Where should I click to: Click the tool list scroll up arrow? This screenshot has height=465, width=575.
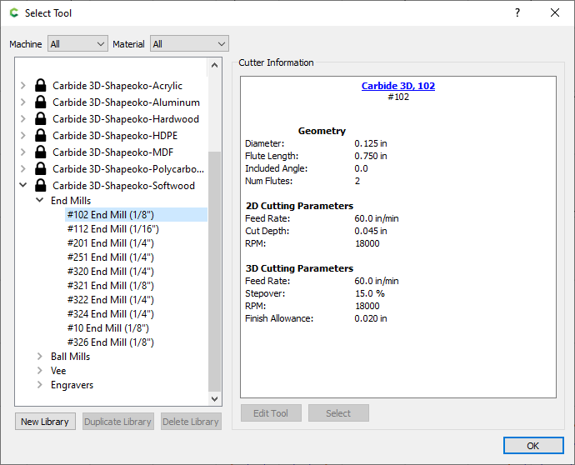(x=214, y=65)
